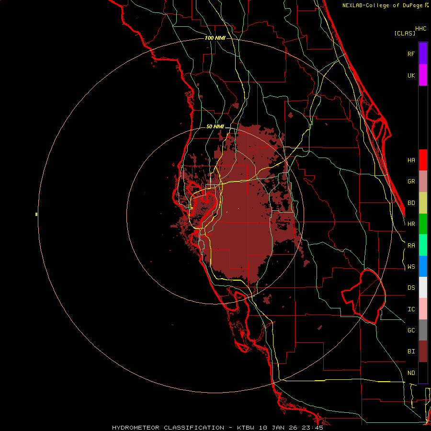Click the RA legend label

pyautogui.click(x=411, y=246)
